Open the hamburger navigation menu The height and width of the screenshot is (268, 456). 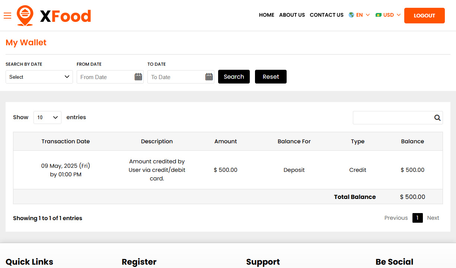(x=7, y=16)
